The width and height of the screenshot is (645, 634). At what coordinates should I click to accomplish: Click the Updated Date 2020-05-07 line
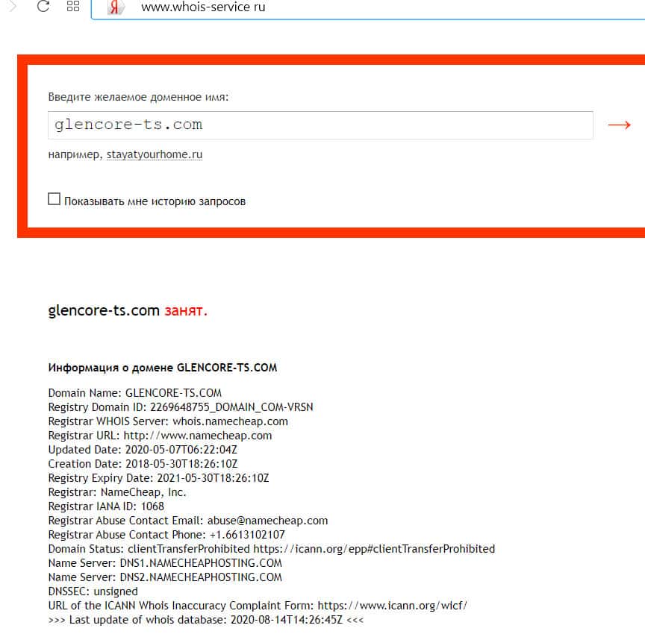click(143, 450)
